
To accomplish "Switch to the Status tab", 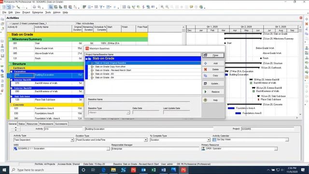I will [x=21, y=124].
